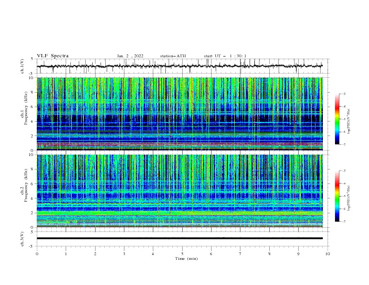Click the ch.1 voltage waveform trace
369x285 pixels.
point(180,66)
